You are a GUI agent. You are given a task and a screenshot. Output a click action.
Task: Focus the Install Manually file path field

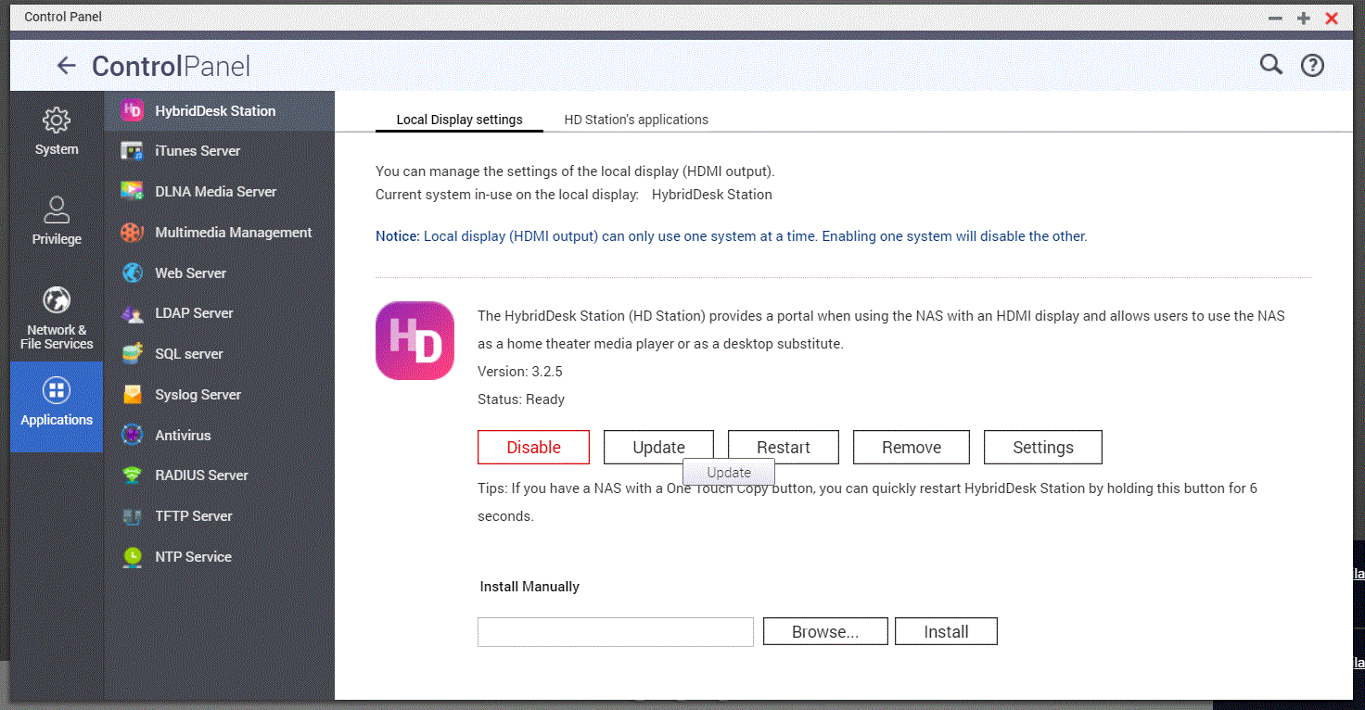(616, 632)
